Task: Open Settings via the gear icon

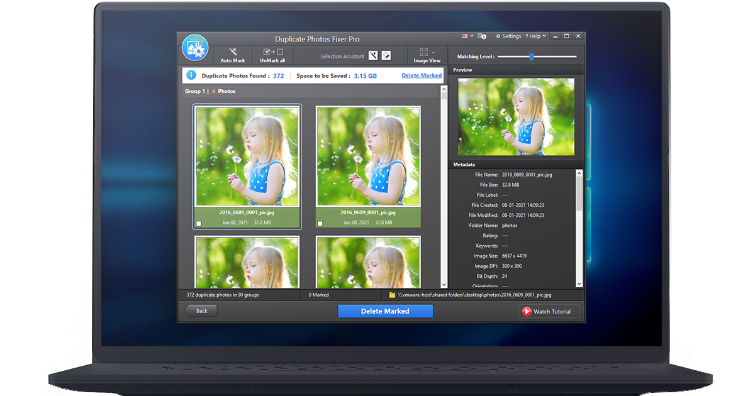Action: pyautogui.click(x=498, y=36)
